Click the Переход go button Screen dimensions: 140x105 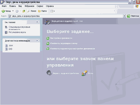133,16
